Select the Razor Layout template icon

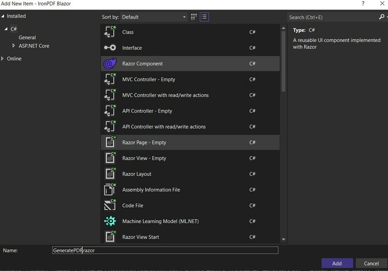pyautogui.click(x=110, y=174)
